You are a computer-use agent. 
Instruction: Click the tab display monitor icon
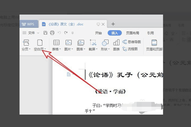pyautogui.click(x=98, y=24)
